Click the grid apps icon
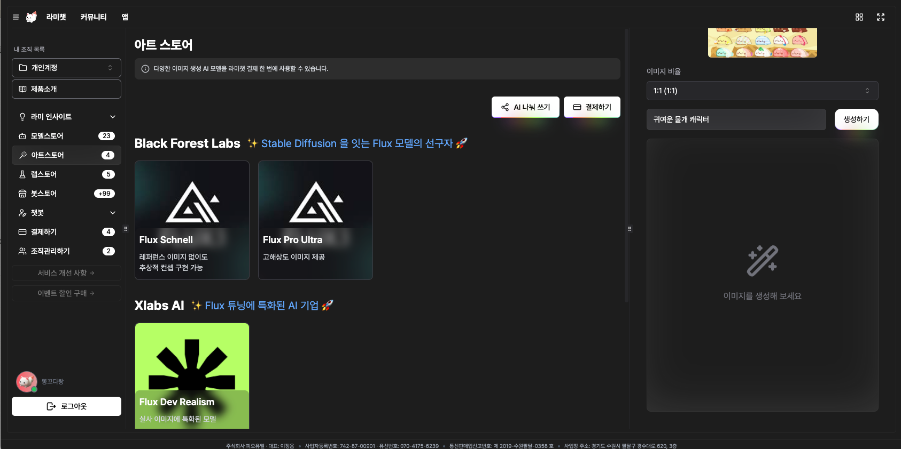 (x=859, y=17)
